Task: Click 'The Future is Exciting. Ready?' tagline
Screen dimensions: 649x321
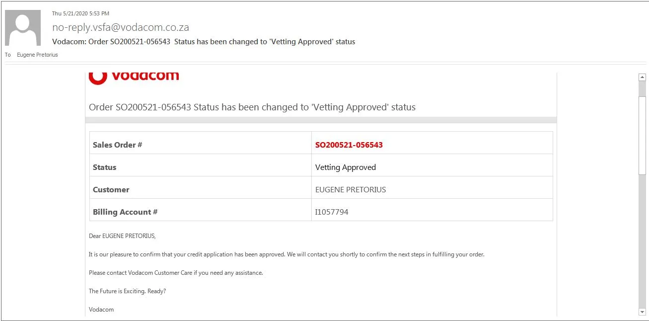Action: pos(128,291)
